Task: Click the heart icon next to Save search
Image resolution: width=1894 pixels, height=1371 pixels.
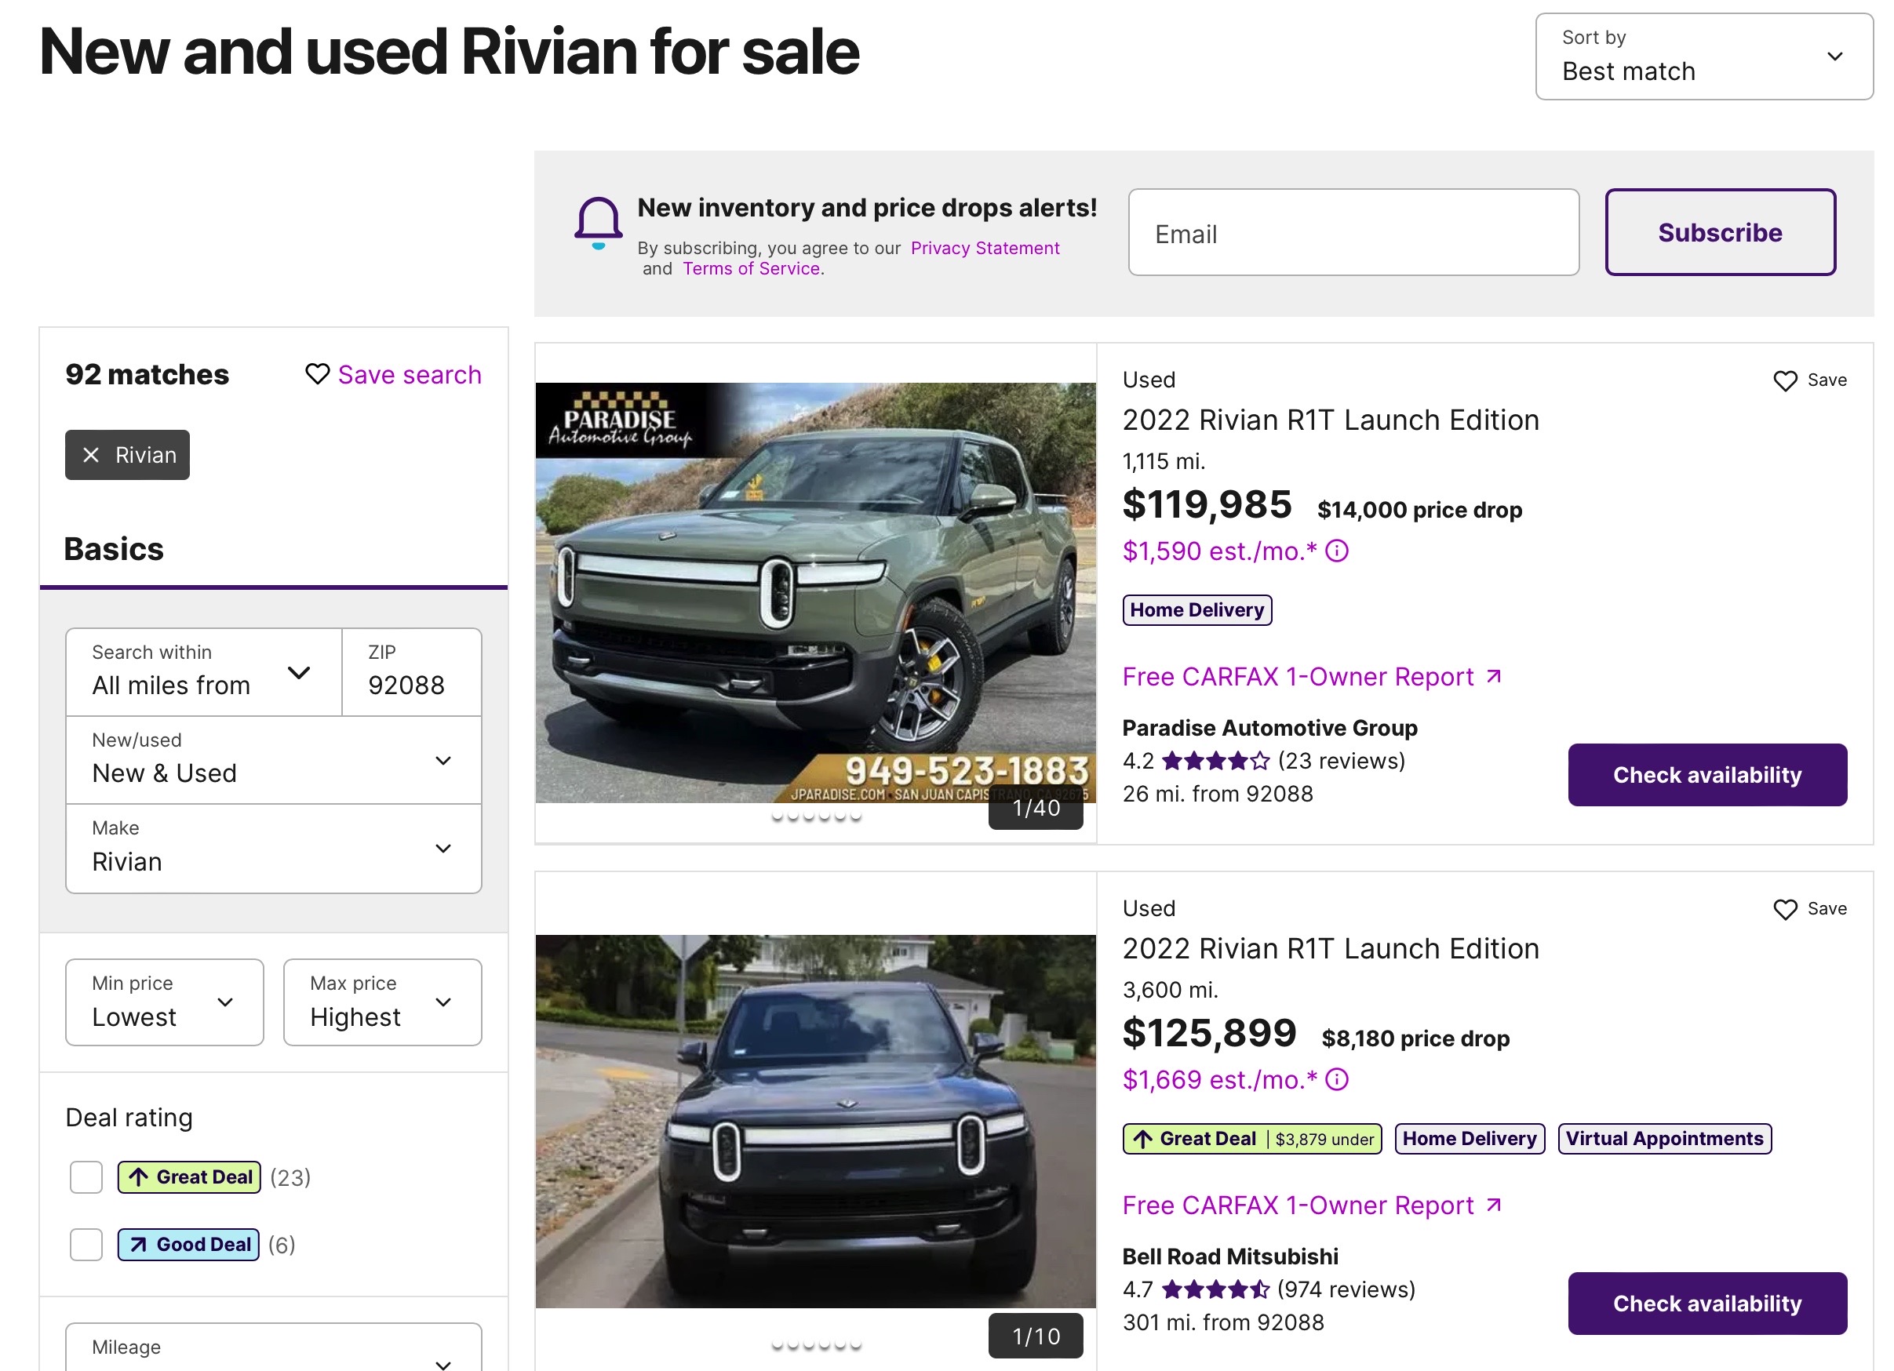Action: [317, 374]
